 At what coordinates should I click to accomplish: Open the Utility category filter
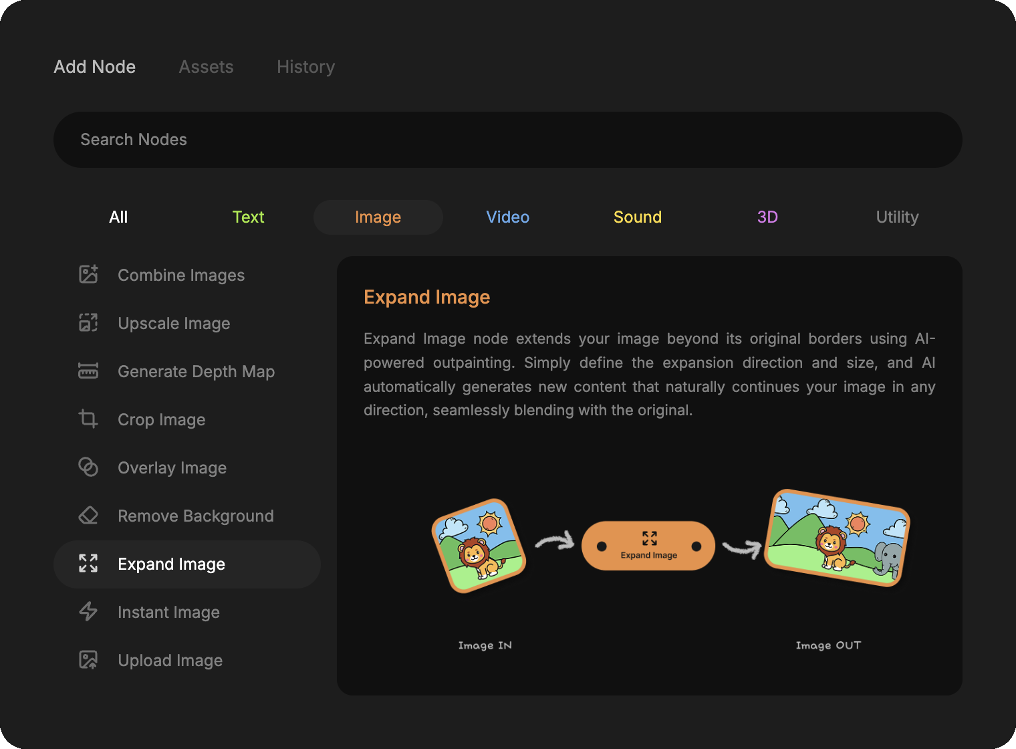[x=896, y=217]
